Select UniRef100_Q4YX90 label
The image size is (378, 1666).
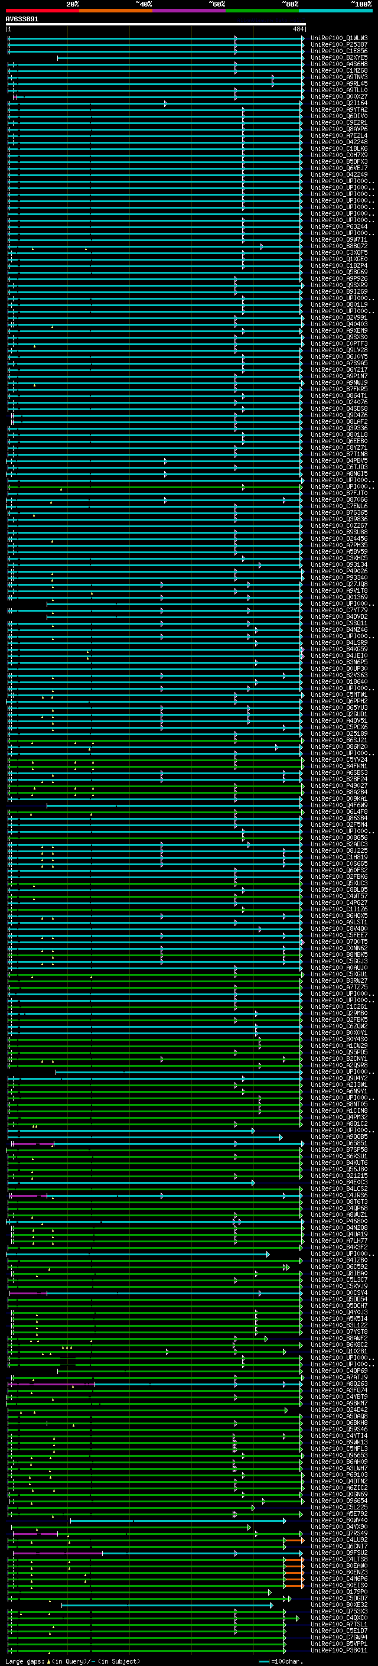pyautogui.click(x=339, y=1527)
